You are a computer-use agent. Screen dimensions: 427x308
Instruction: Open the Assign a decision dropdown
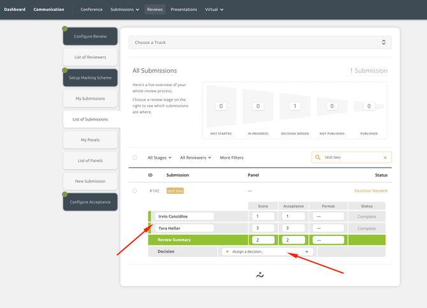268,252
